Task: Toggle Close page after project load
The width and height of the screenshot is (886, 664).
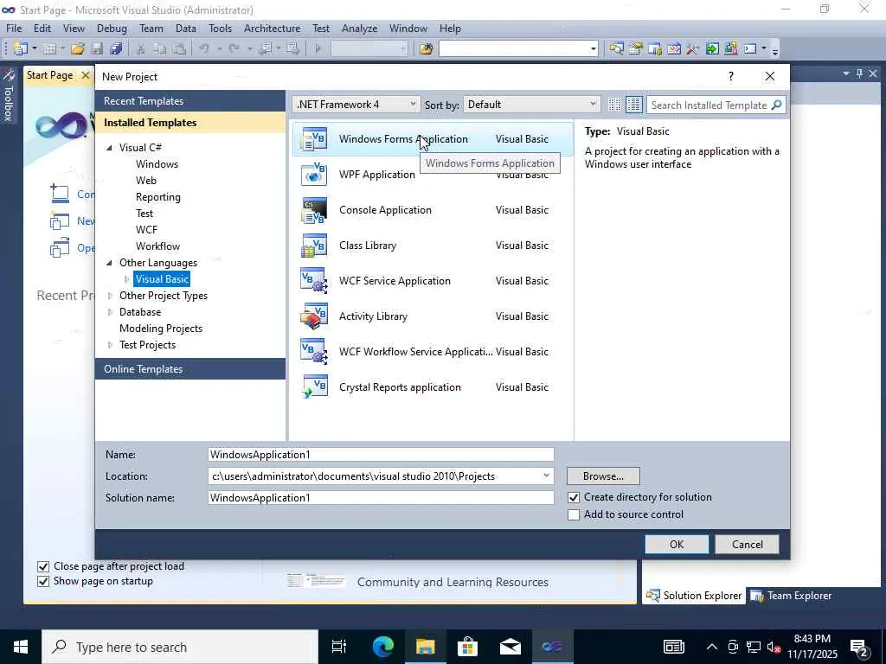Action: pos(43,566)
